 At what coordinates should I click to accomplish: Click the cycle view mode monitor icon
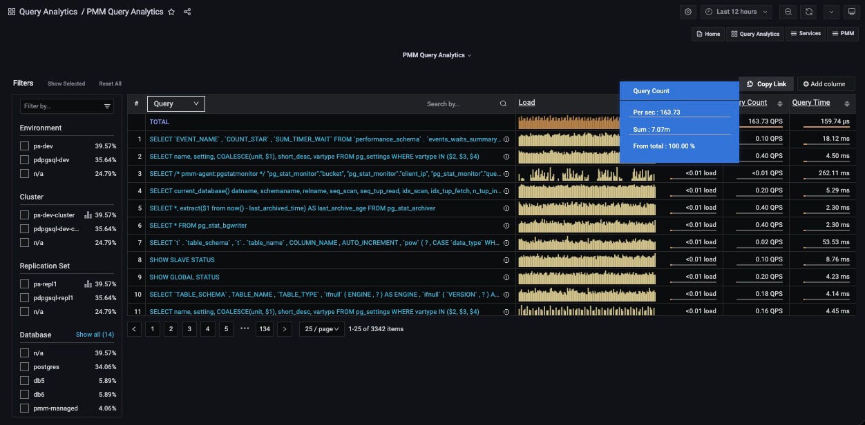coord(851,12)
